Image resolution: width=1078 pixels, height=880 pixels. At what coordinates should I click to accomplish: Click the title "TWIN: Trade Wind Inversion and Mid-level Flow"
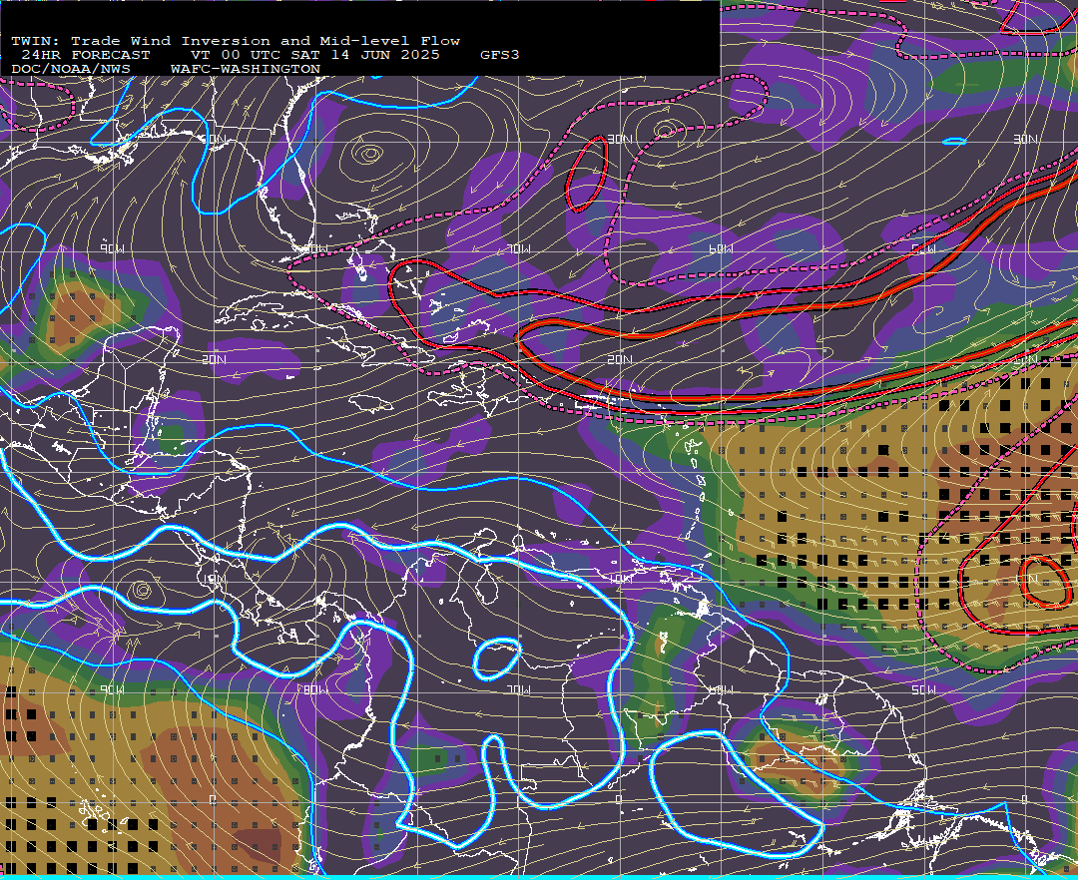click(236, 41)
